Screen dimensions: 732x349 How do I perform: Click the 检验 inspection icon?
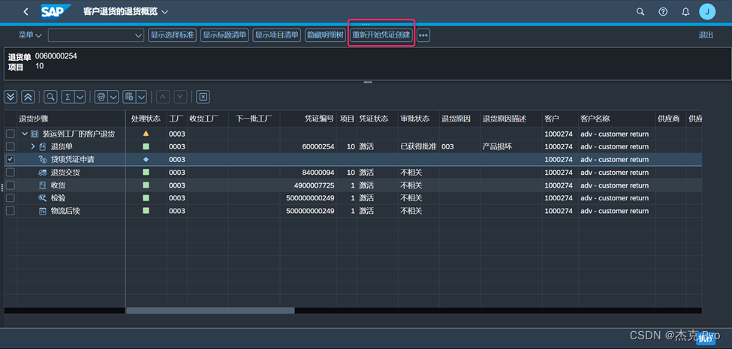(43, 198)
